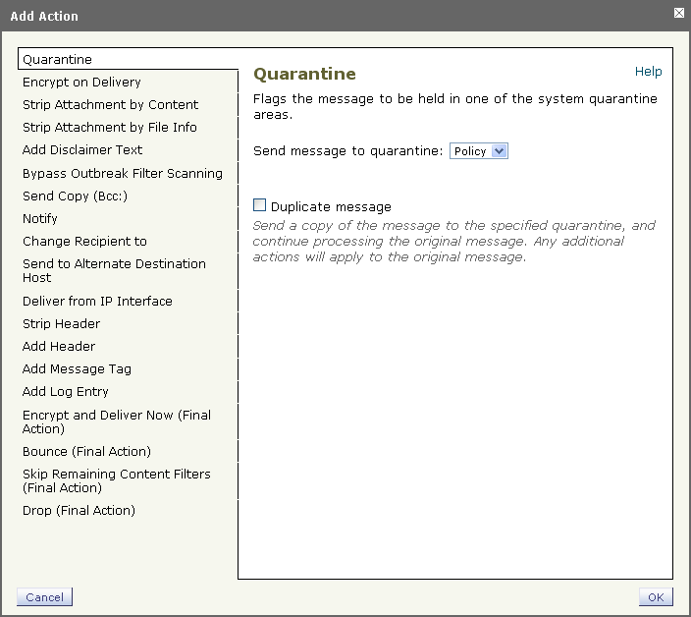691x617 pixels.
Task: Open the Policy quarantine dropdown
Action: [x=479, y=151]
